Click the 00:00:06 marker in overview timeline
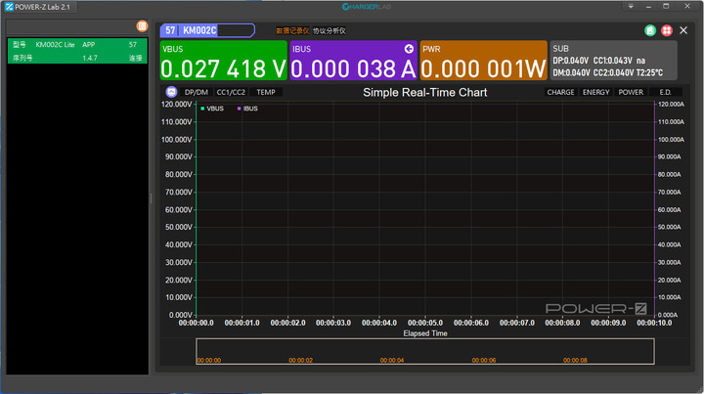The height and width of the screenshot is (394, 704). click(484, 361)
